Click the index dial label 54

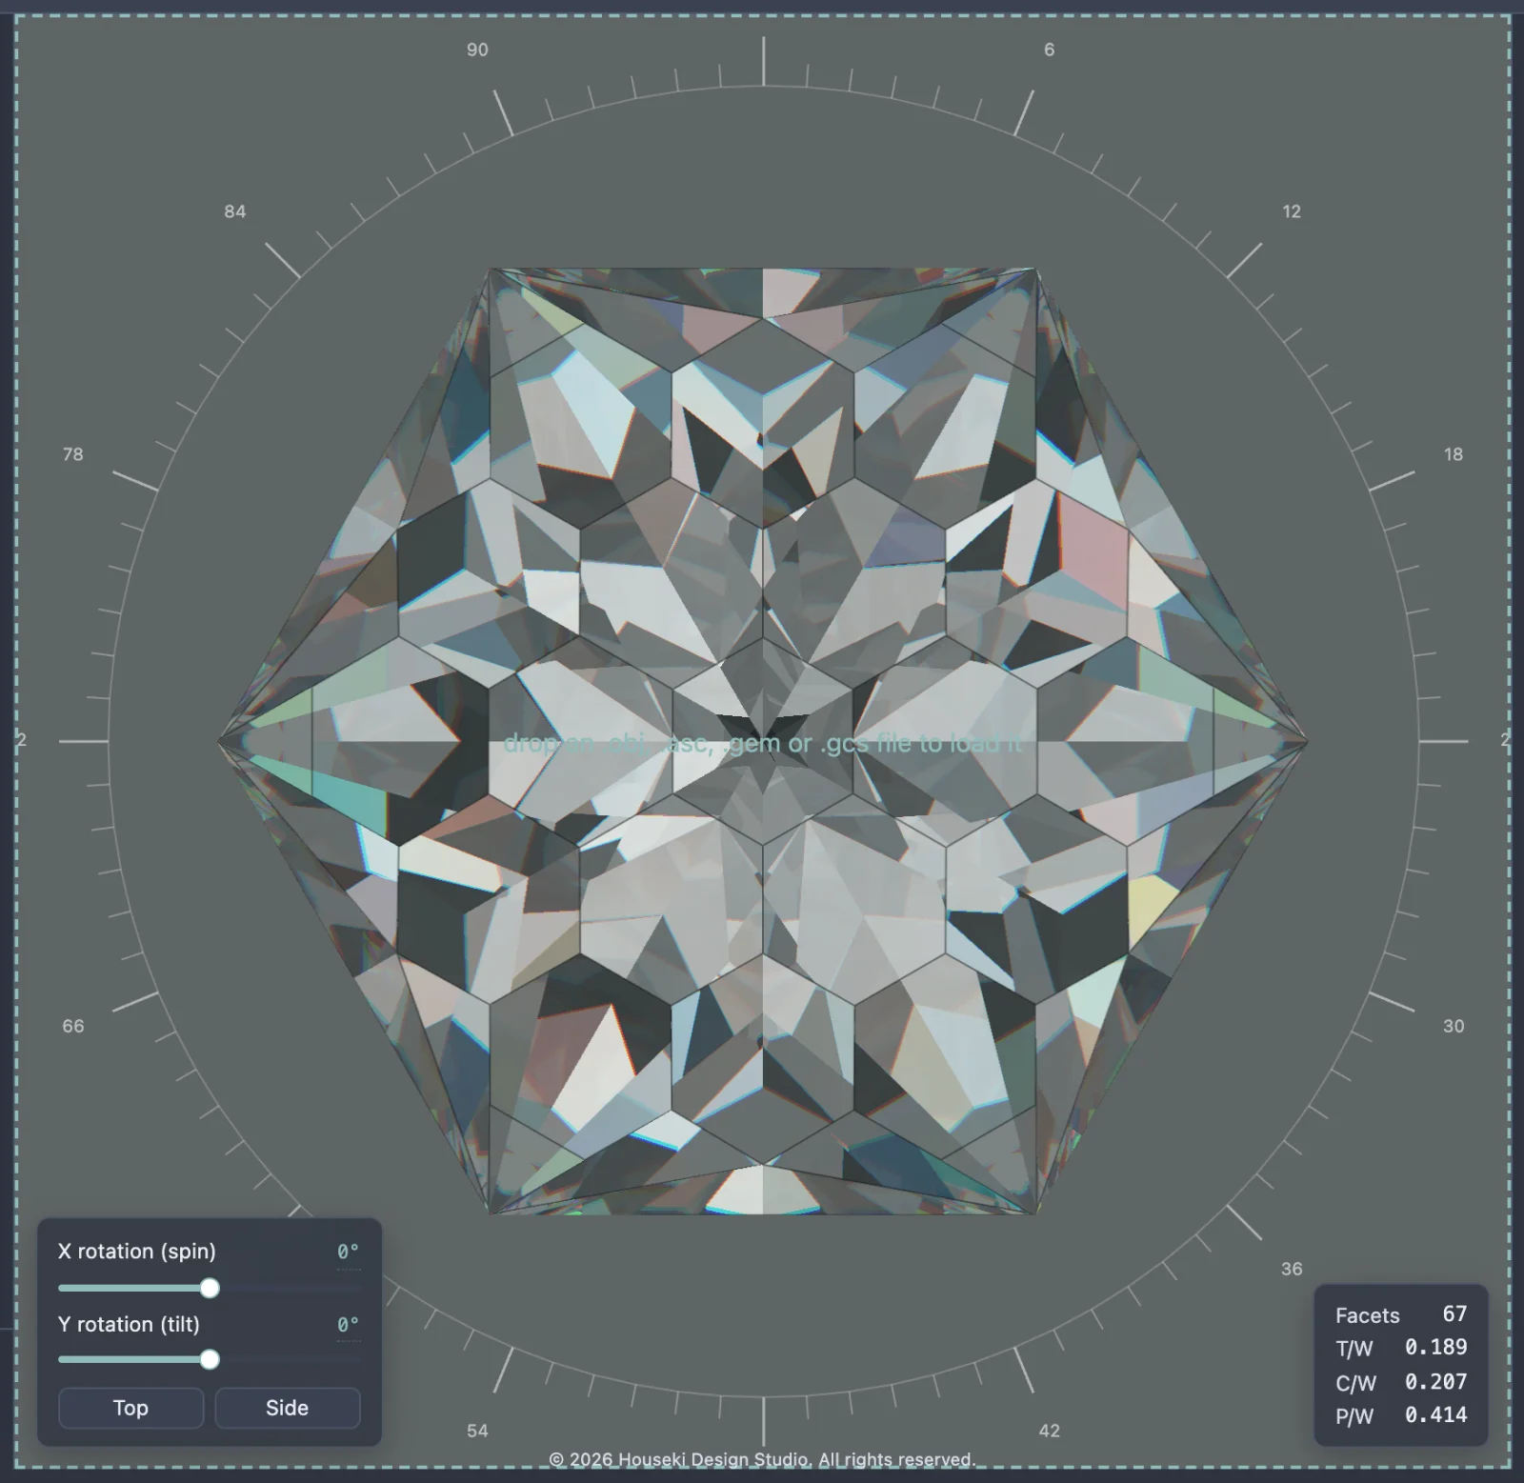coord(477,1431)
